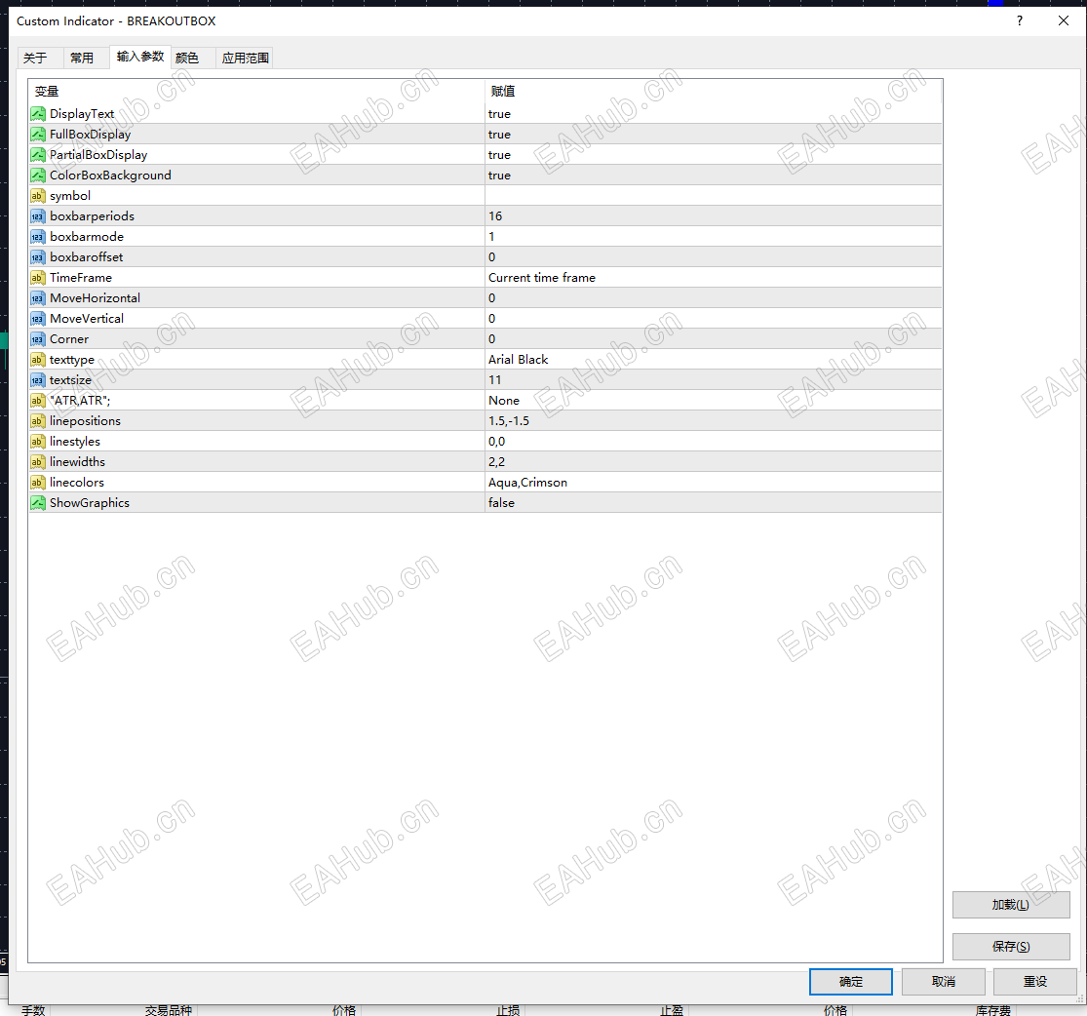The width and height of the screenshot is (1087, 1016).
Task: Select the boxbarperiods variable name
Action: [x=93, y=215]
